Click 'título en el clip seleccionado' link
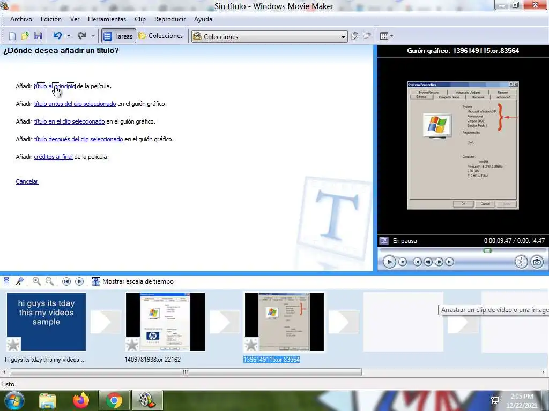Image resolution: width=549 pixels, height=411 pixels. coord(69,121)
